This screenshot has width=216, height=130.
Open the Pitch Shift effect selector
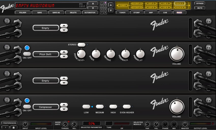[x=46, y=54]
